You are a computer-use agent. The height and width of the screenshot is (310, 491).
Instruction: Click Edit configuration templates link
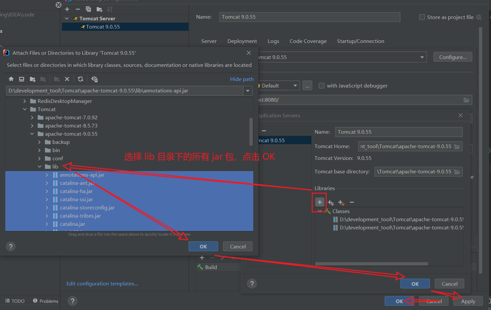102,284
